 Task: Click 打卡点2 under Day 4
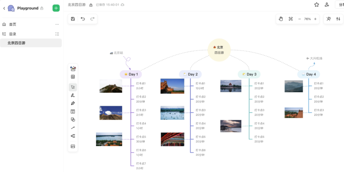319,97
